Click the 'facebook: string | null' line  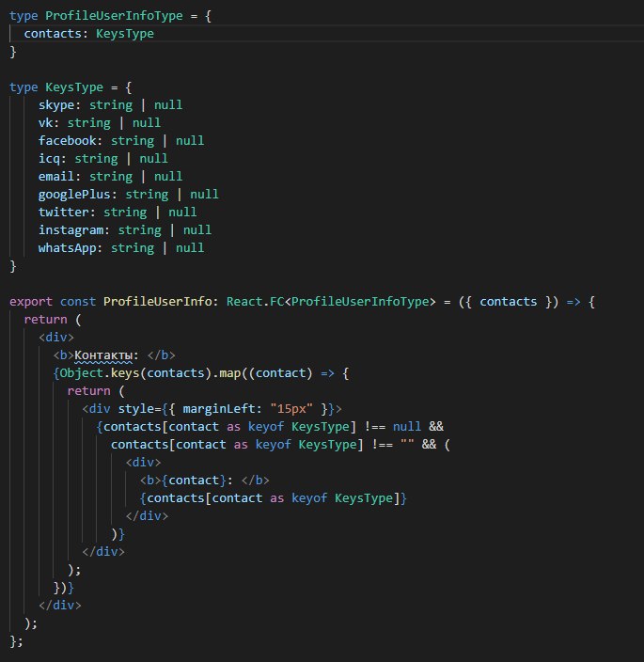click(x=121, y=141)
